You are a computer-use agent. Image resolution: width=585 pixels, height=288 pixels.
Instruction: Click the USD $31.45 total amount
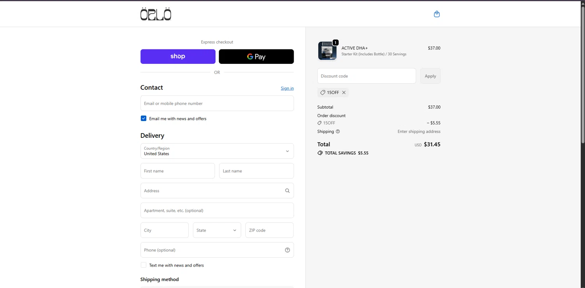pos(427,144)
